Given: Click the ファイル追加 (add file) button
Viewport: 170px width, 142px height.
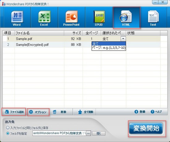Looking at the screenshot, I should coord(14,112).
